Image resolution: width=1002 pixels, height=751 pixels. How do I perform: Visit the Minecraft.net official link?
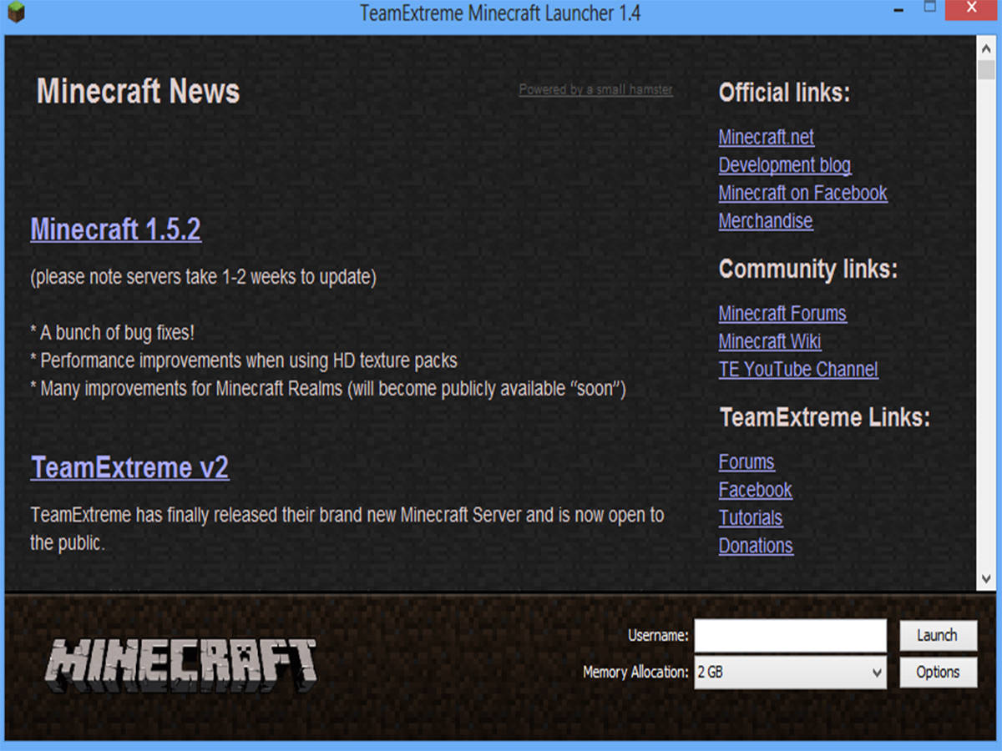[x=766, y=137]
